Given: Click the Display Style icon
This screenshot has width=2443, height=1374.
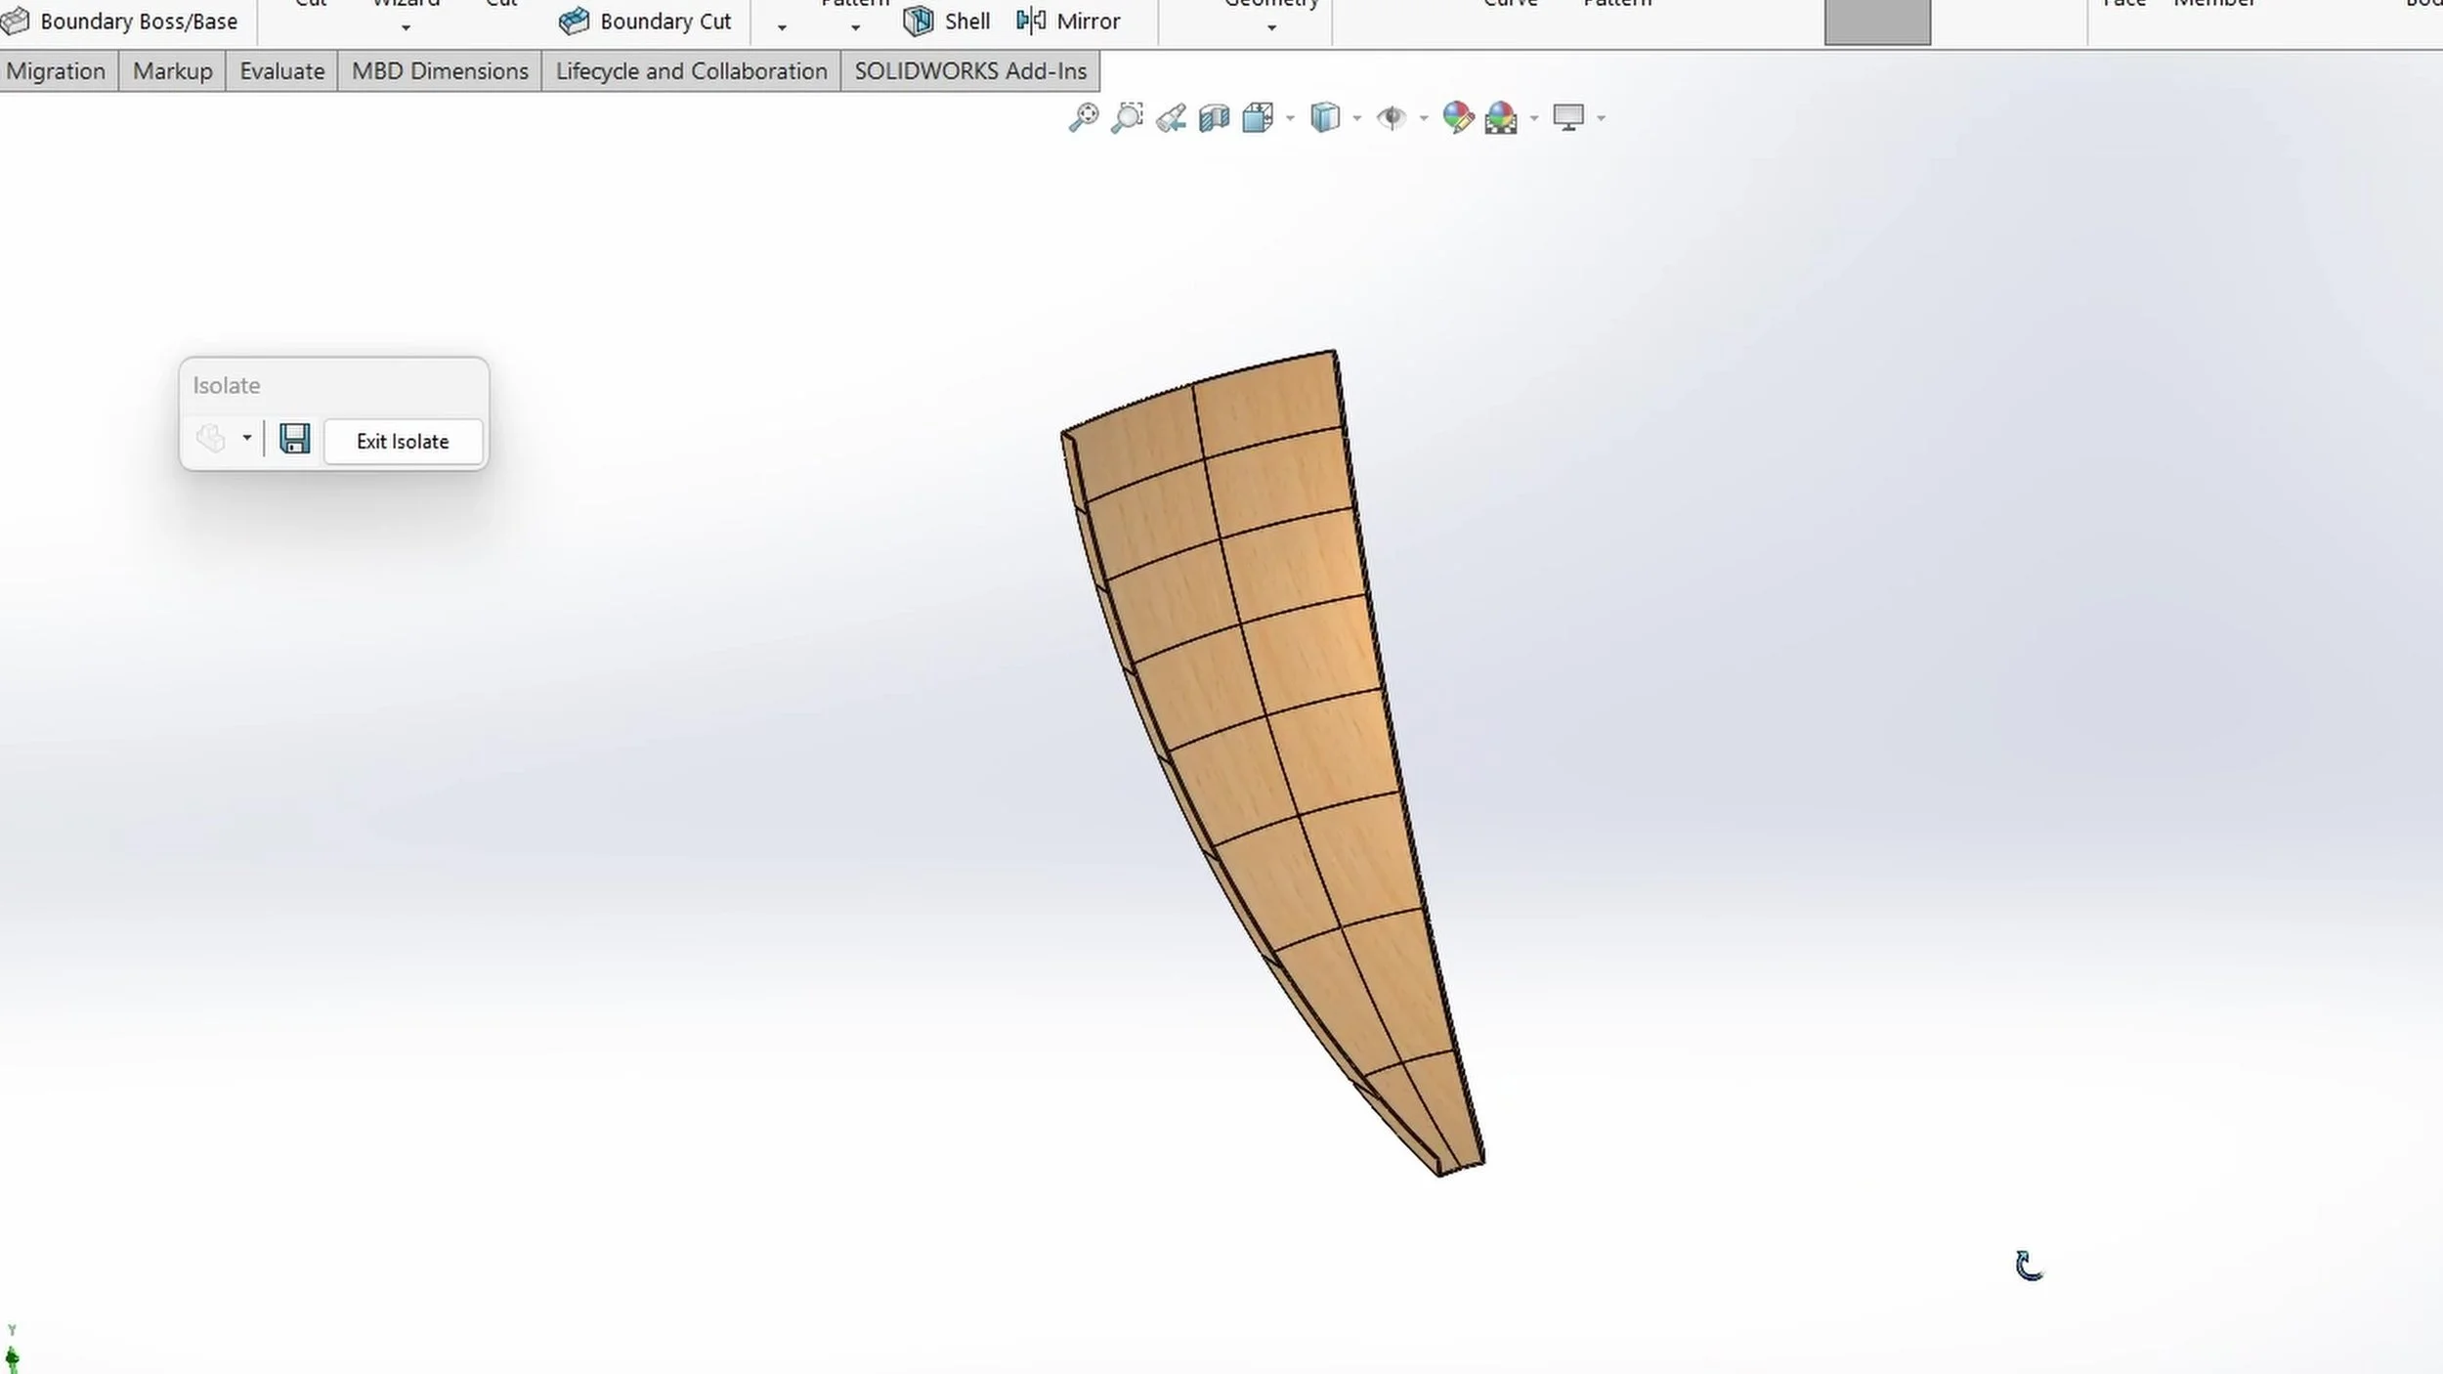Looking at the screenshot, I should pos(1325,118).
